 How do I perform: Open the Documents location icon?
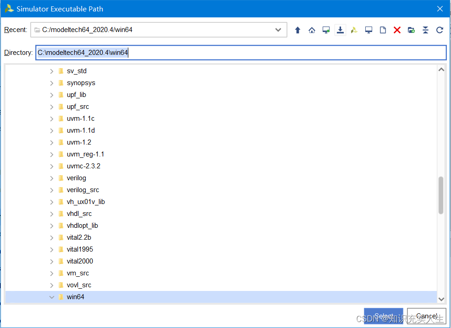383,30
